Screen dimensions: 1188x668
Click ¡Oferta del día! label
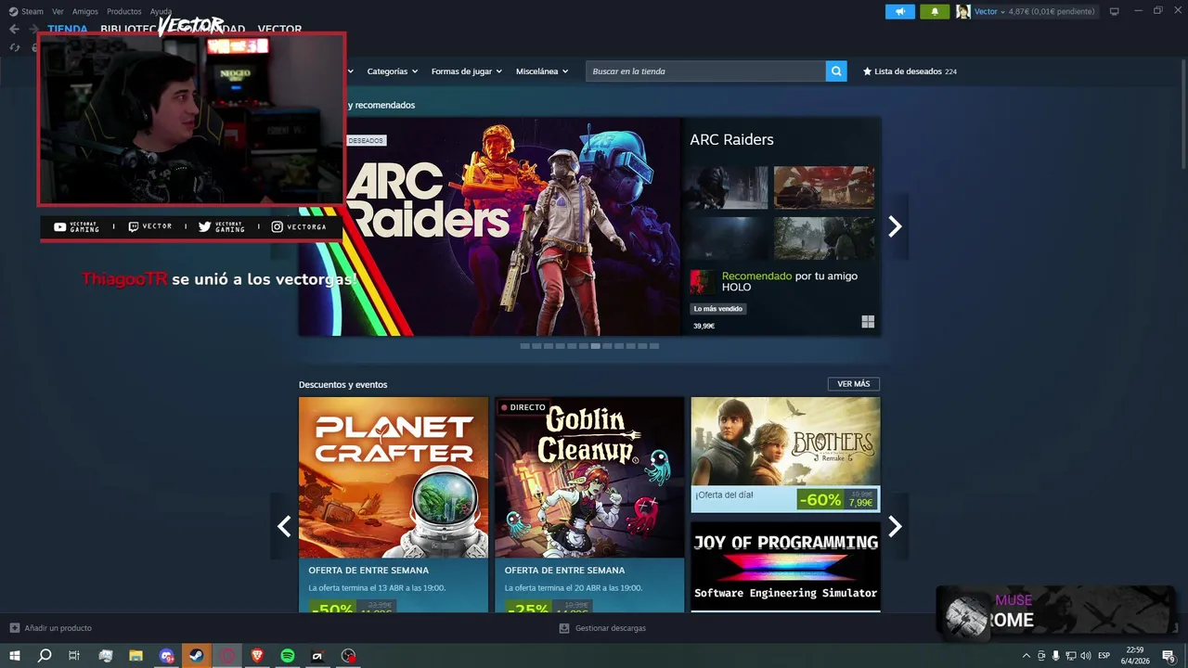(725, 495)
